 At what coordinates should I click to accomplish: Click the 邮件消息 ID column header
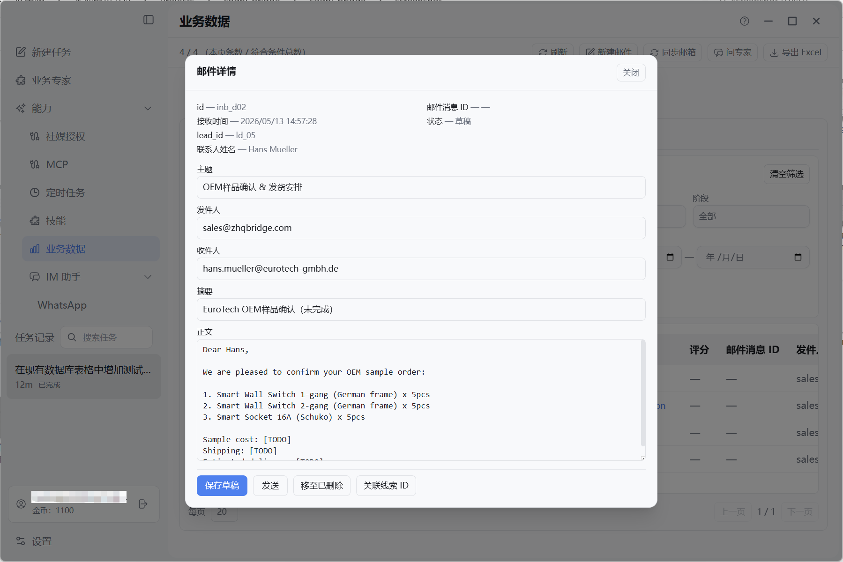point(753,350)
